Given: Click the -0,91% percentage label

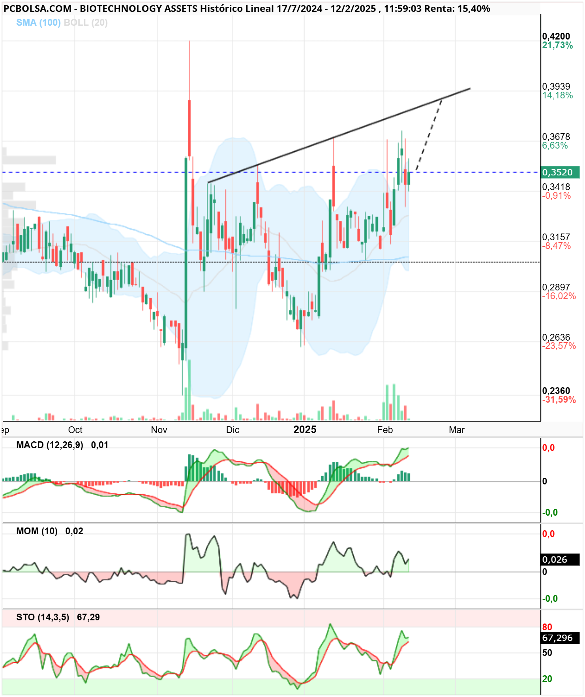Looking at the screenshot, I should [x=556, y=196].
